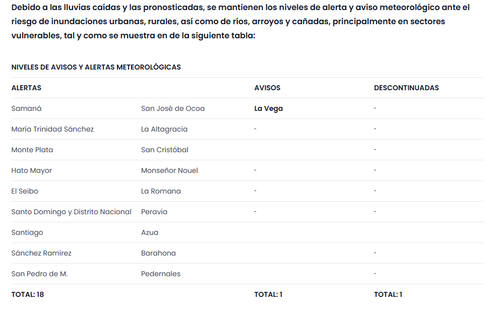Click Monte Plata in the table
495x311 pixels.
[x=32, y=150]
